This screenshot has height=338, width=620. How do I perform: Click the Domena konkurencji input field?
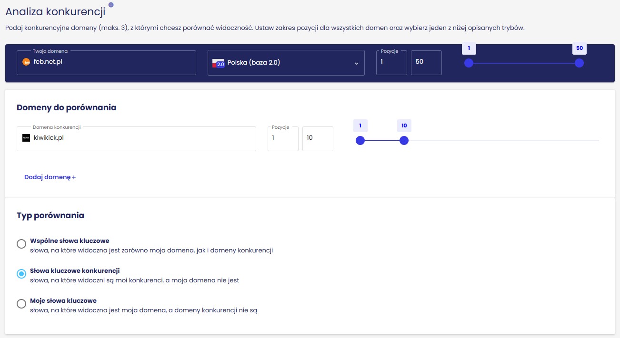(x=143, y=138)
